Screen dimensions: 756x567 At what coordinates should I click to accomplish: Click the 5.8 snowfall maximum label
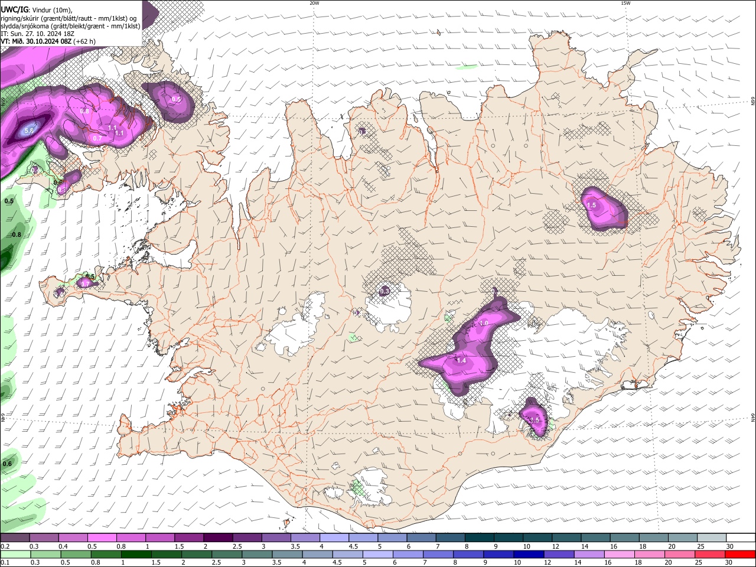[x=29, y=131]
